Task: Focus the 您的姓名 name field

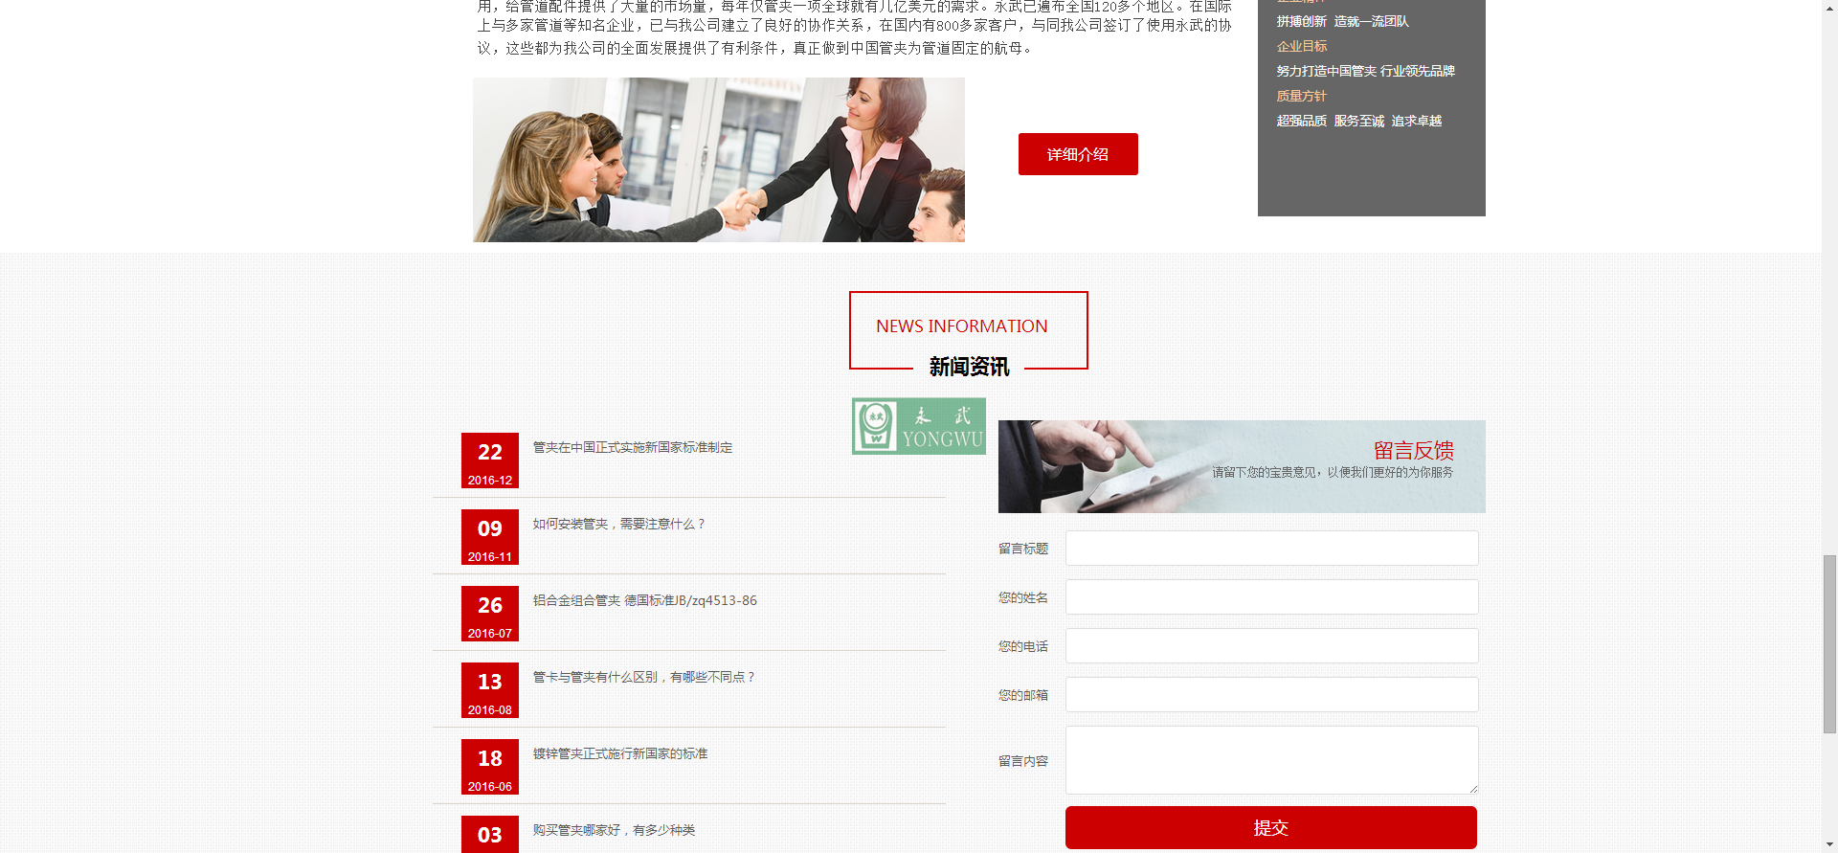Action: pyautogui.click(x=1272, y=597)
